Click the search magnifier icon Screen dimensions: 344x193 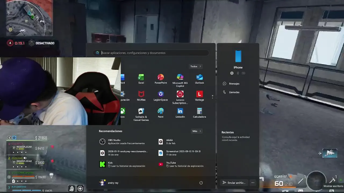98,53
